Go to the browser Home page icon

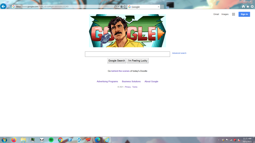tap(243, 7)
